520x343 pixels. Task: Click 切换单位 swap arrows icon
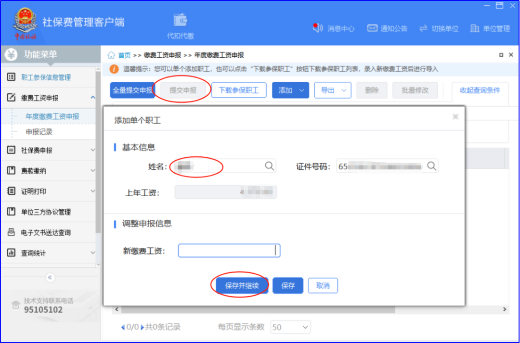423,28
